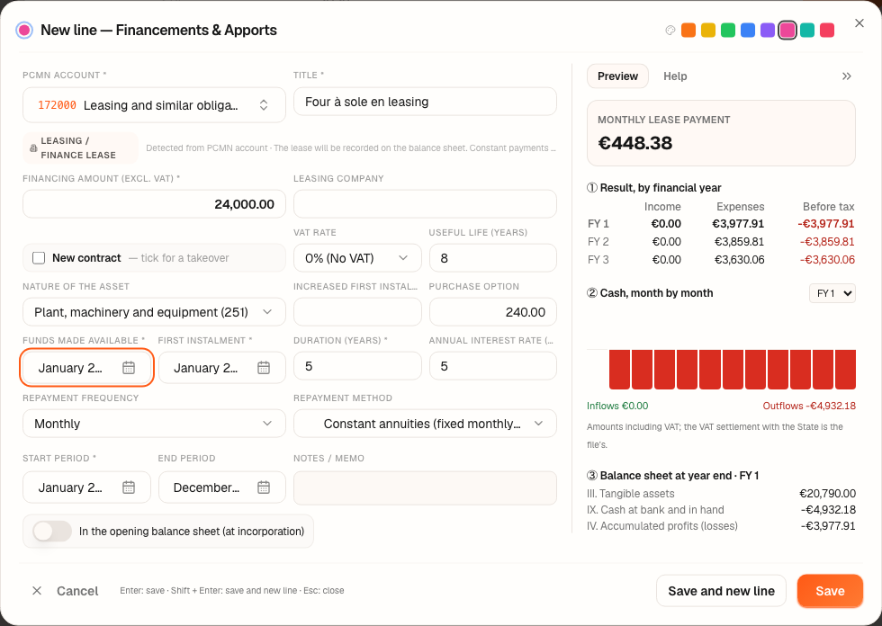The image size is (882, 626).
Task: Edit the Useful life years field
Action: (x=493, y=258)
